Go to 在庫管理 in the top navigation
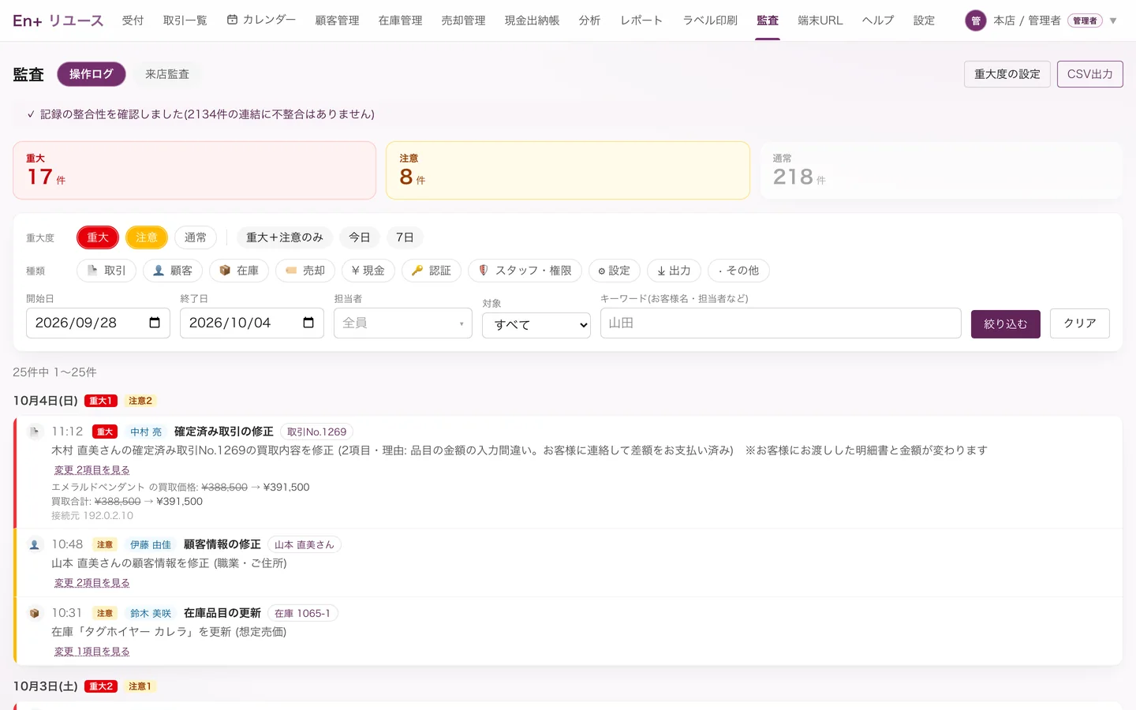This screenshot has height=710, width=1136. click(400, 21)
